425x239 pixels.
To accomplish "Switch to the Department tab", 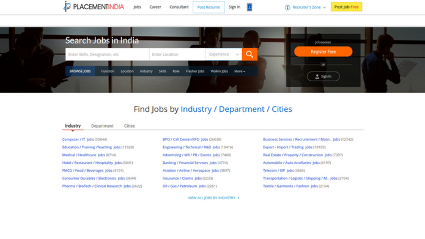I will pos(102,126).
